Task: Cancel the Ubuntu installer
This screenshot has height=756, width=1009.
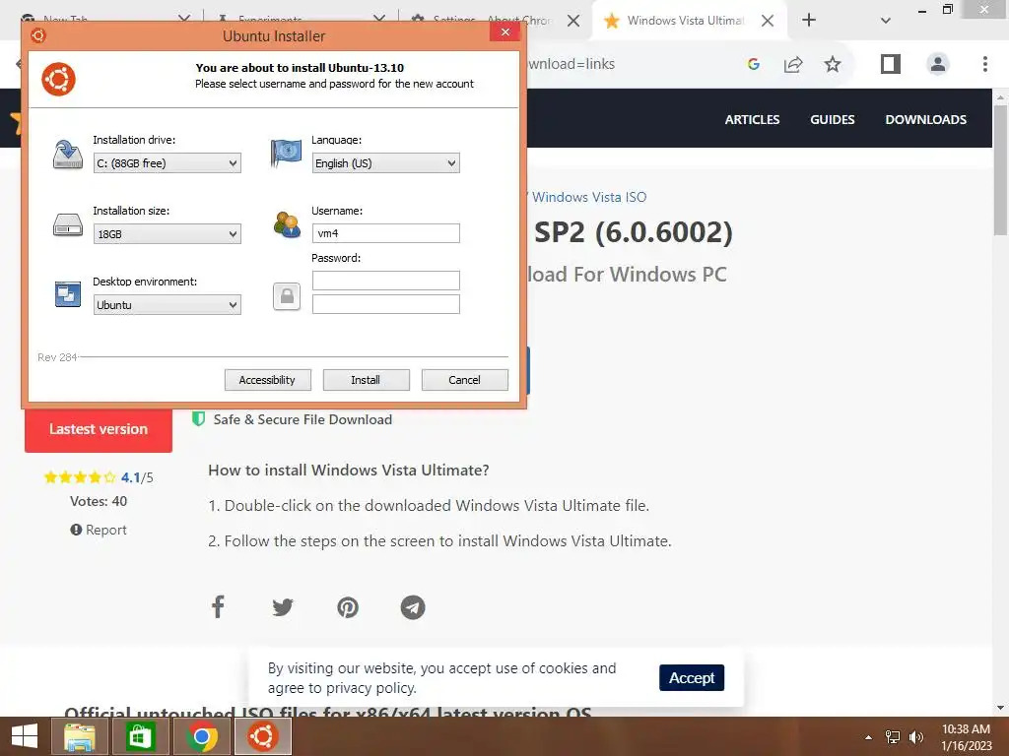Action: [465, 380]
